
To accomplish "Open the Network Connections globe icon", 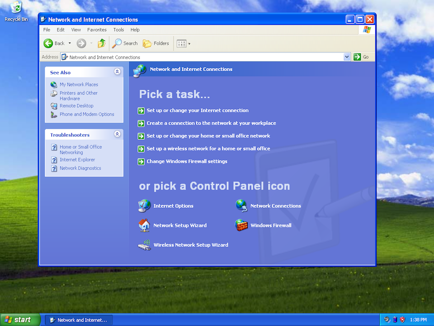I will (x=241, y=206).
